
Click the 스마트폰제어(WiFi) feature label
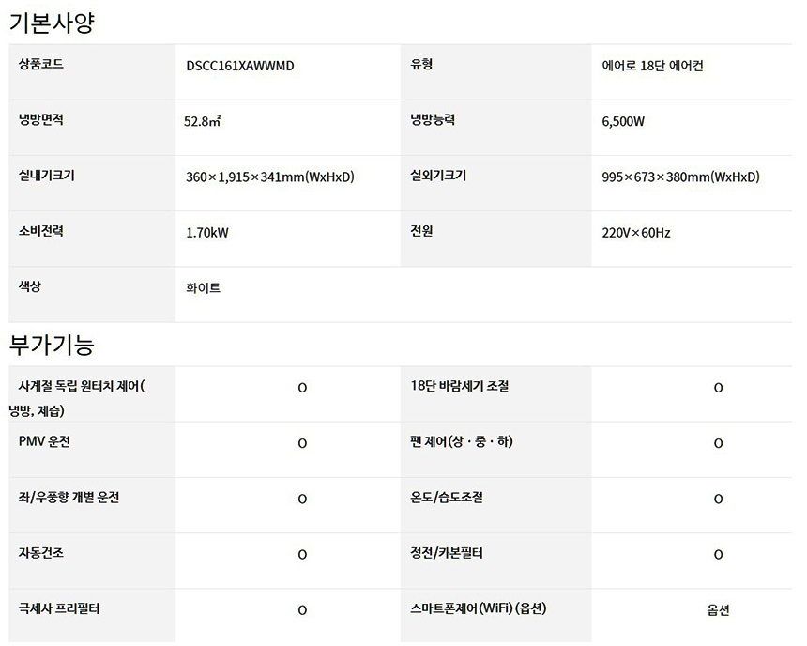pos(479,608)
